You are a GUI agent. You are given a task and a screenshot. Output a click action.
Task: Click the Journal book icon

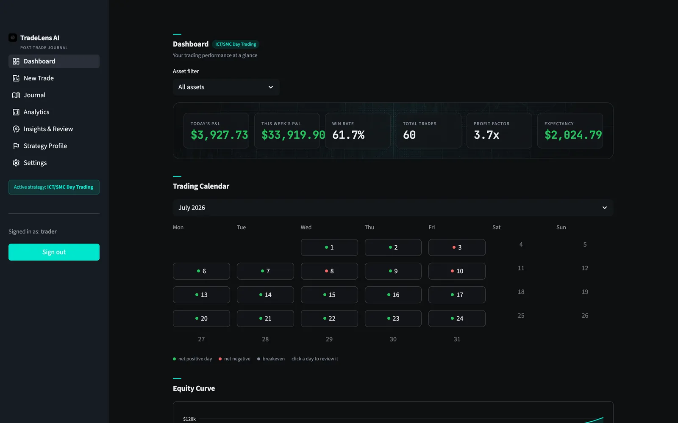click(16, 95)
